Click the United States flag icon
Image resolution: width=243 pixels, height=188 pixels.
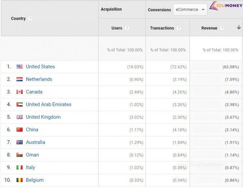point(19,67)
